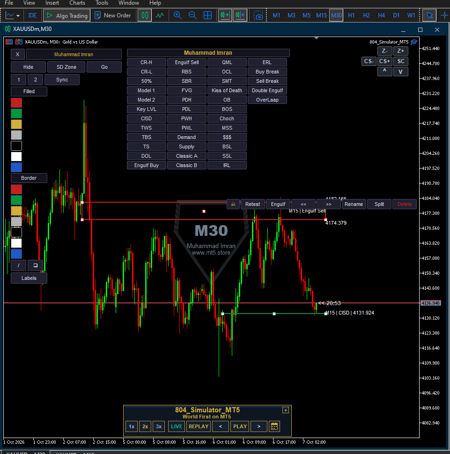Click the >> button in the zone toolbar
Screen dimensions: 450x454
(x=329, y=204)
